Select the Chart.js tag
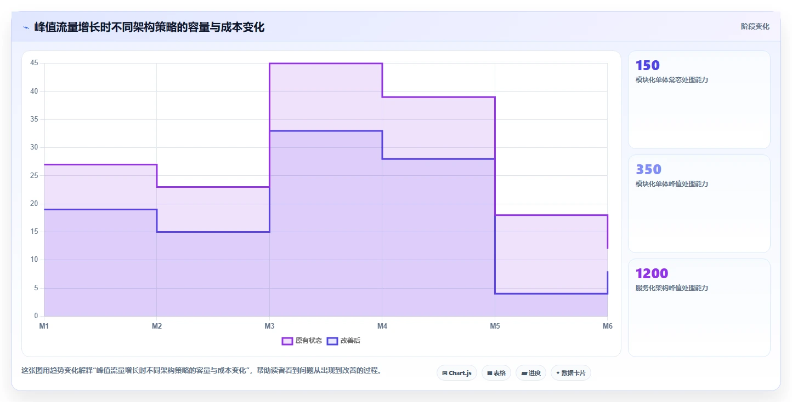Screen dimensions: 792x402 tap(457, 373)
